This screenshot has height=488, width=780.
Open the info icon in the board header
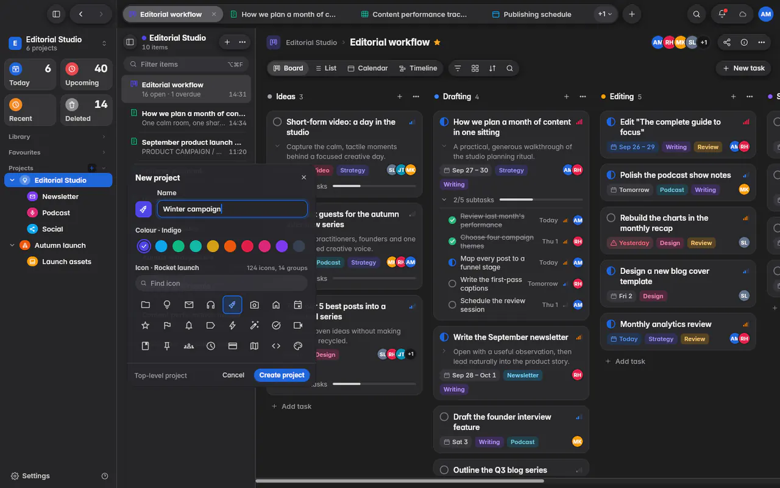click(x=744, y=42)
